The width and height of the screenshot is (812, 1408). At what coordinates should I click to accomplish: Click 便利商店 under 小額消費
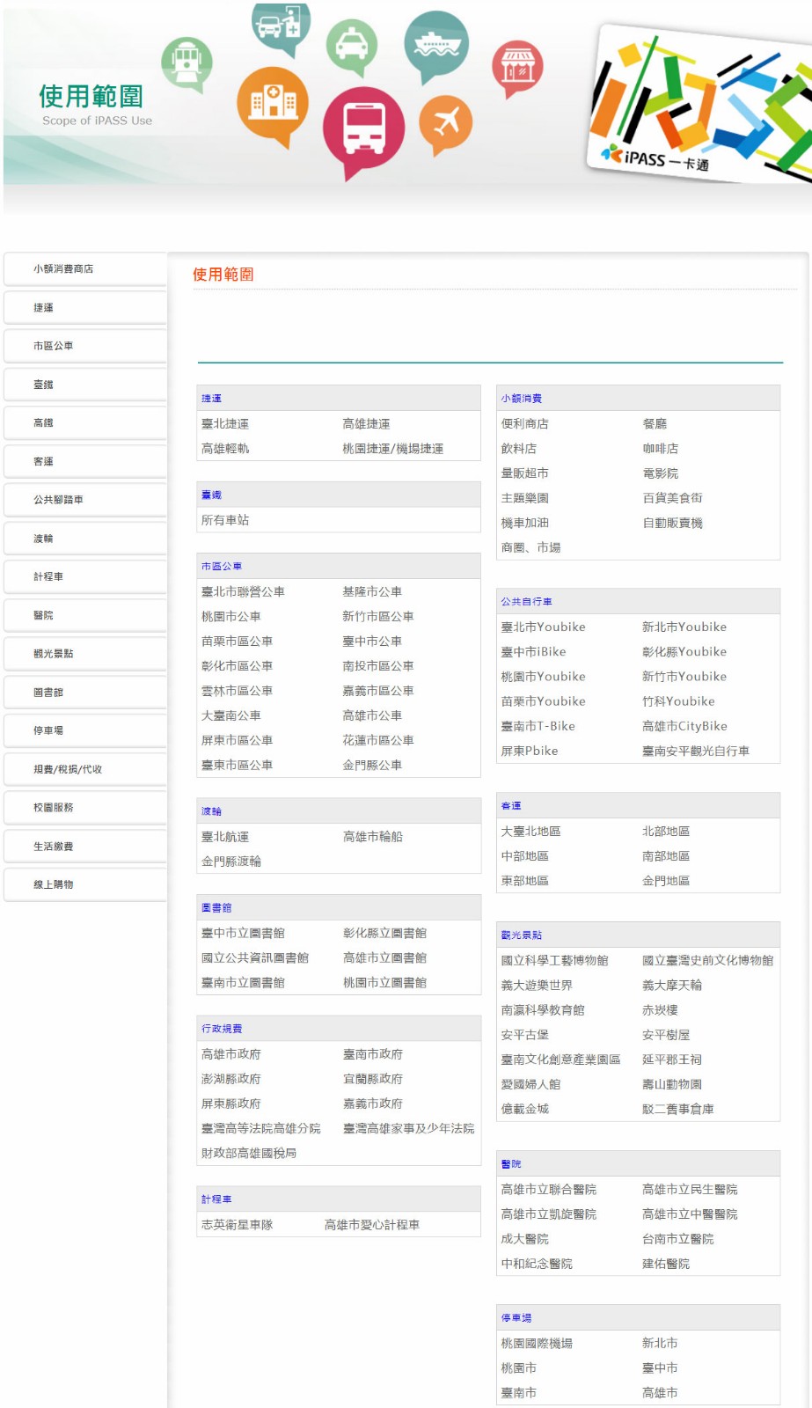pos(525,424)
